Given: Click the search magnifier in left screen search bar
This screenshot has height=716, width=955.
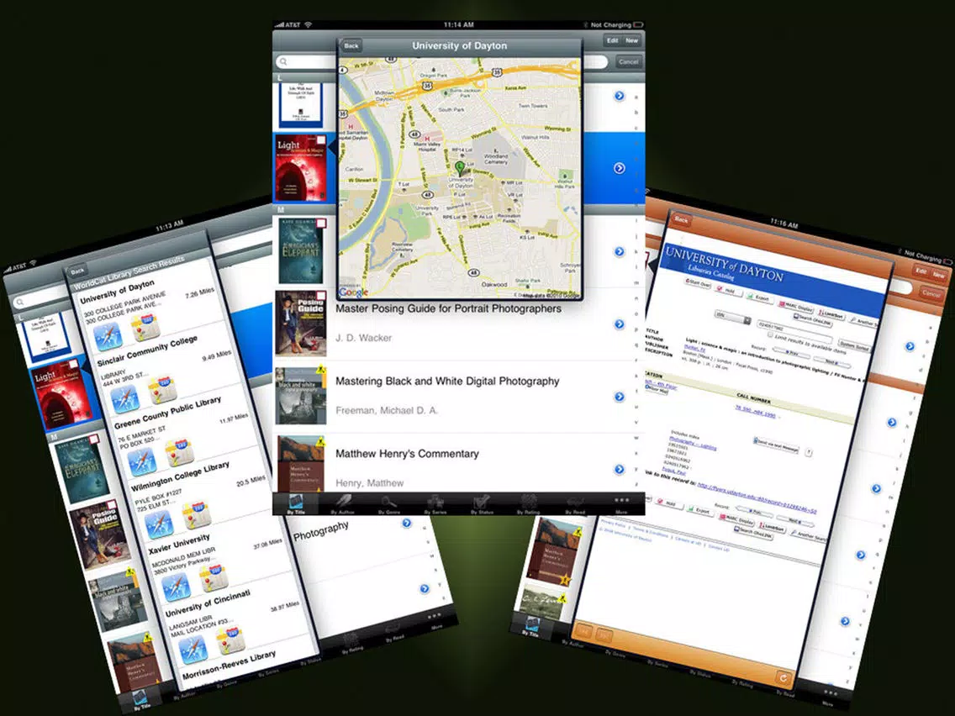Looking at the screenshot, I should coord(21,302).
